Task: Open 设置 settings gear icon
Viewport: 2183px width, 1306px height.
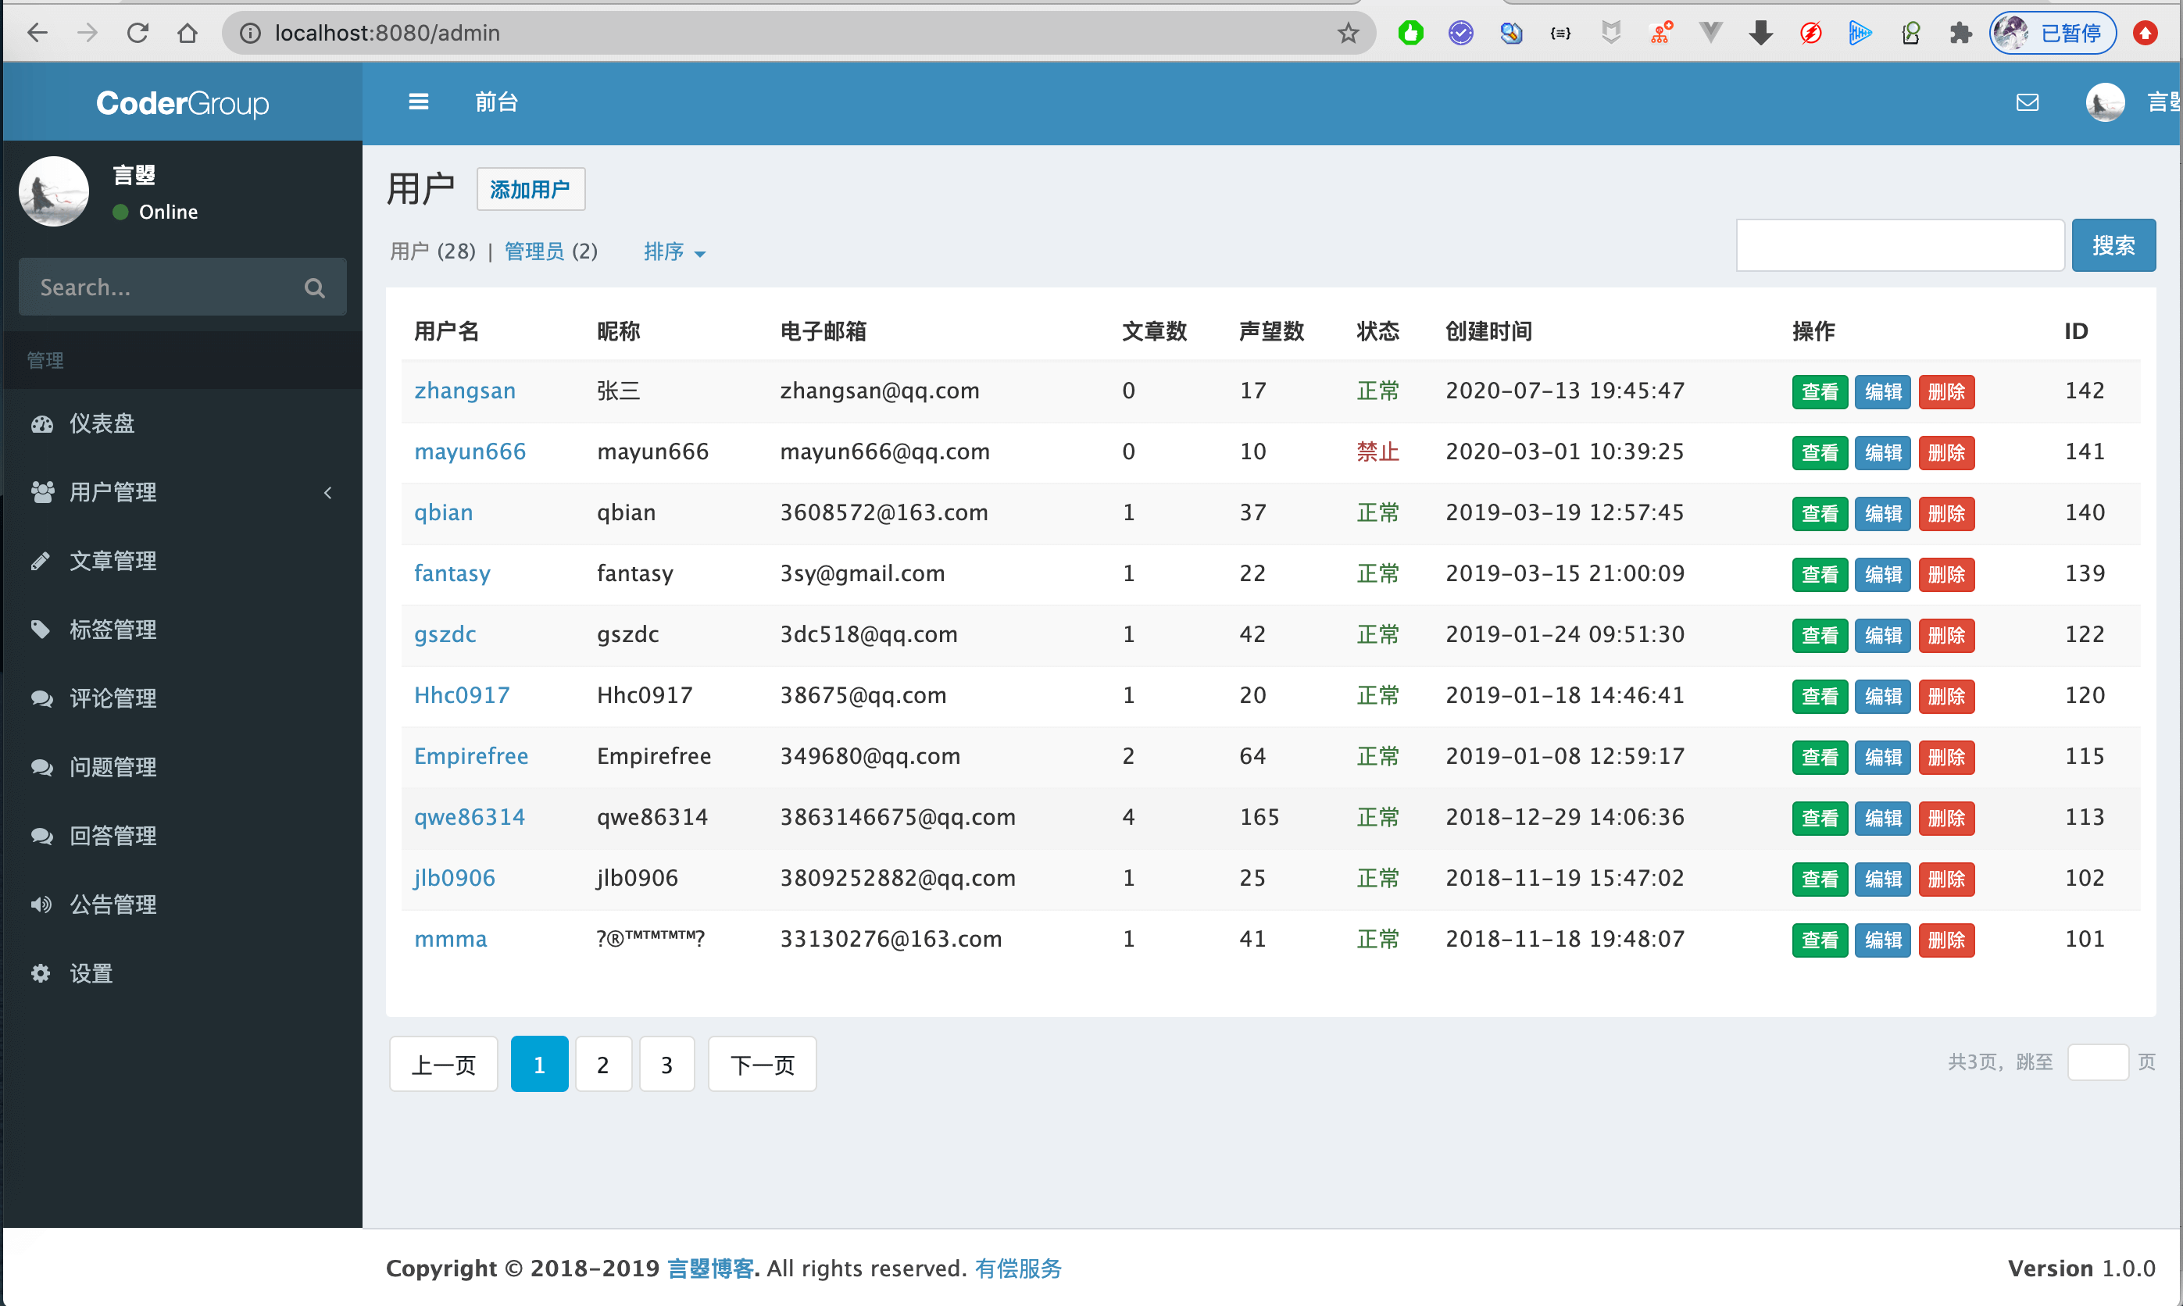Action: 41,973
